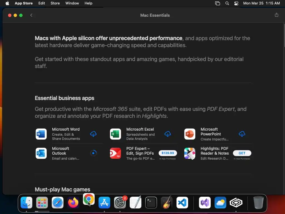
Task: Click the Microsoft Word title
Action: [x=66, y=129]
